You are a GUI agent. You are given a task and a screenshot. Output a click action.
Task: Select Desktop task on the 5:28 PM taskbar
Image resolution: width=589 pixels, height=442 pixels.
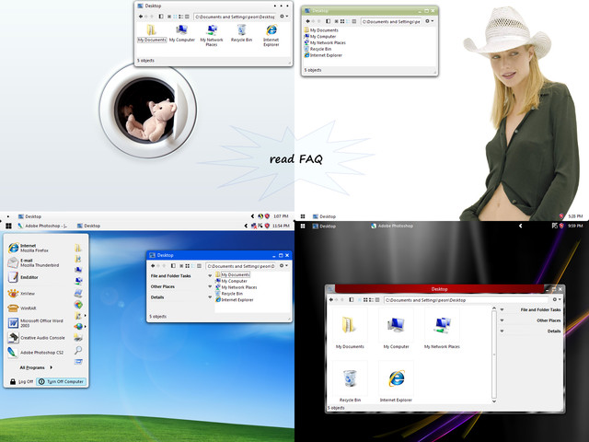(x=324, y=216)
